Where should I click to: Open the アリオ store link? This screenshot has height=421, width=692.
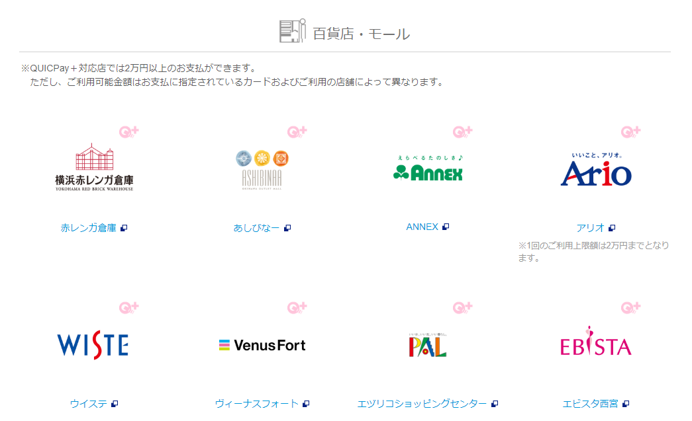pos(590,228)
